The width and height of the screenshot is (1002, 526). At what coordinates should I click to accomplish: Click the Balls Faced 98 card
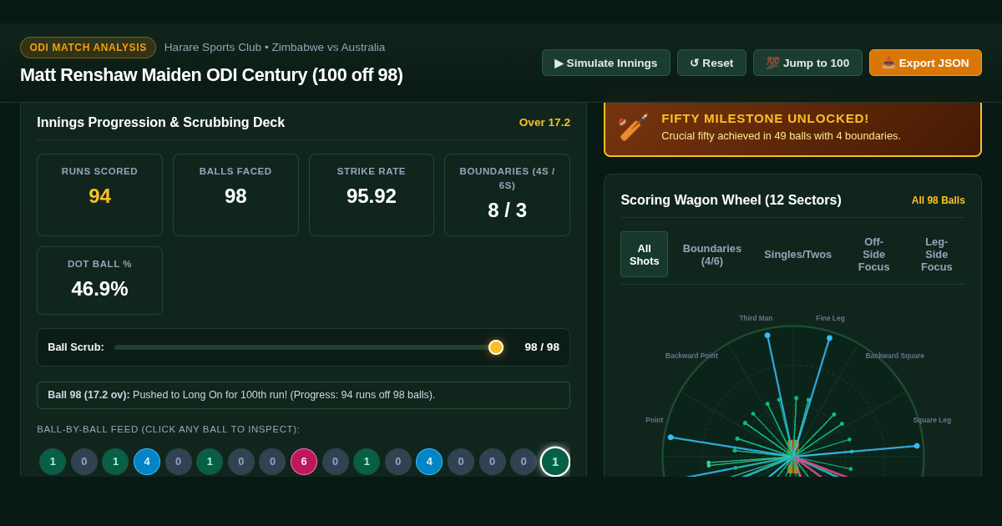click(235, 195)
